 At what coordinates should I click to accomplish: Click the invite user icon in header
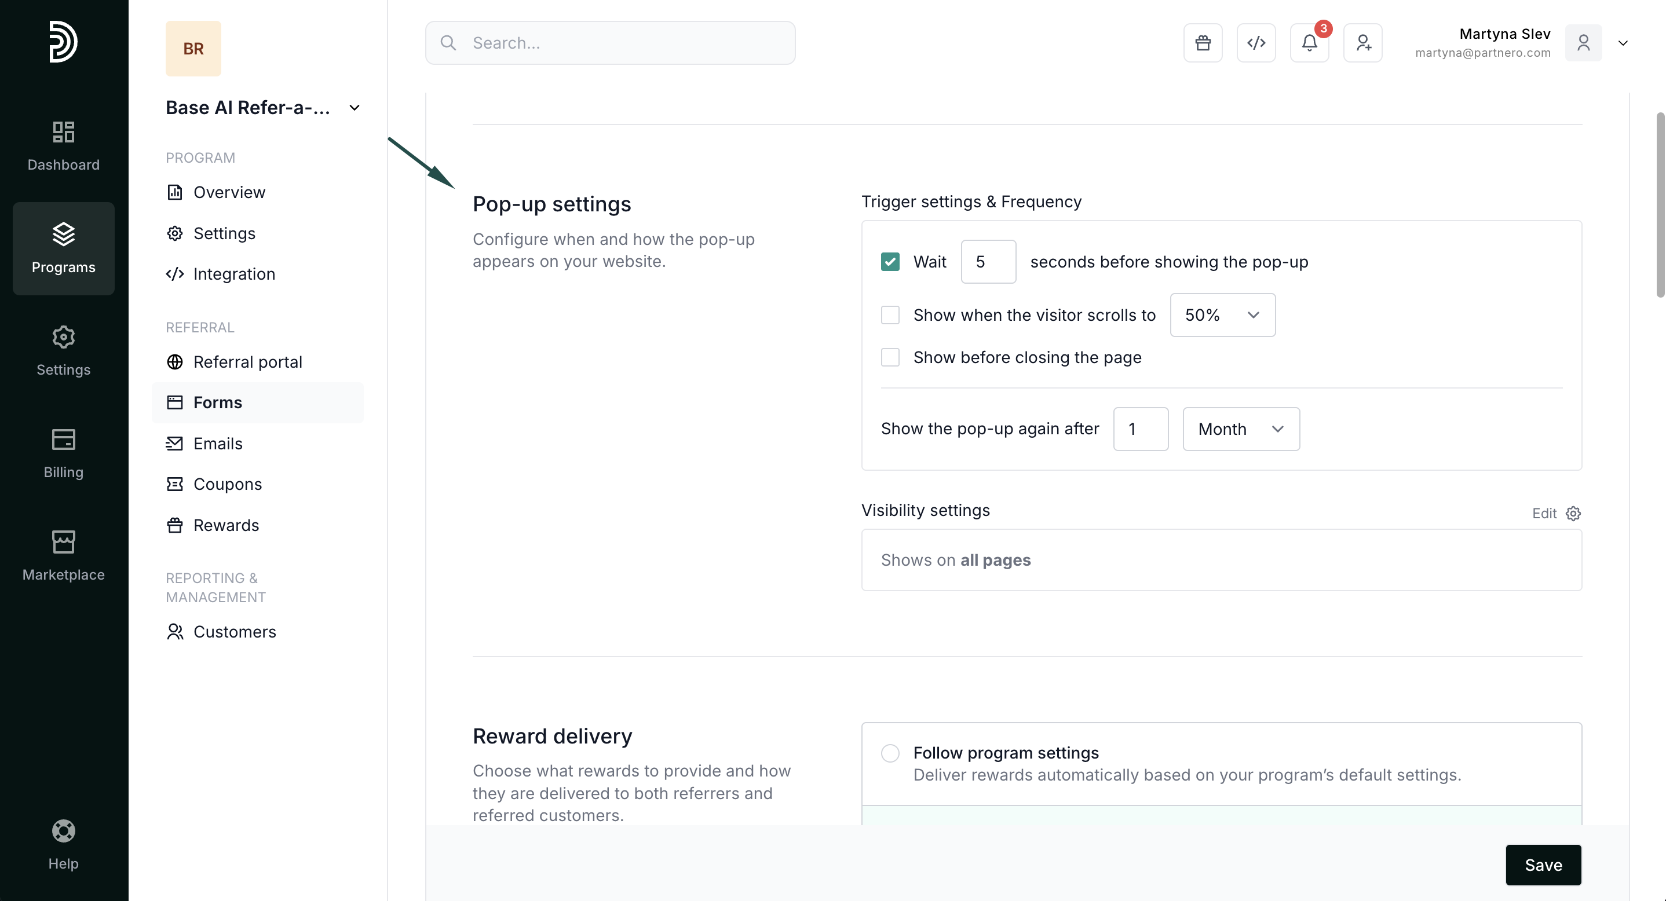tap(1362, 43)
